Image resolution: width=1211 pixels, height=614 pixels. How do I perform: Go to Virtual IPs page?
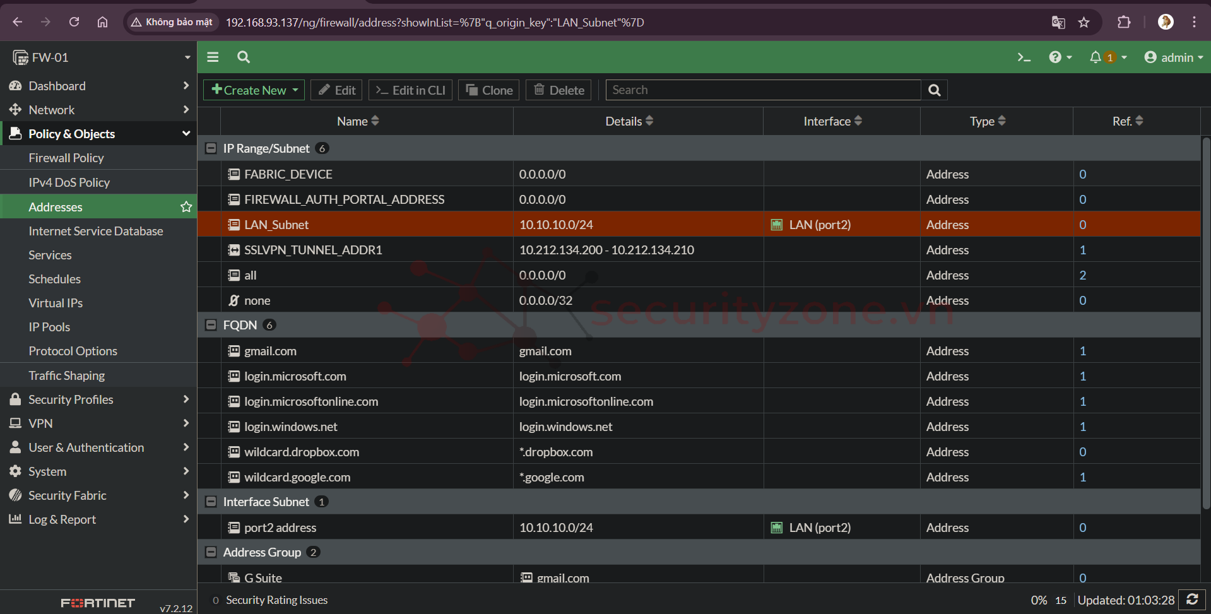coord(56,303)
